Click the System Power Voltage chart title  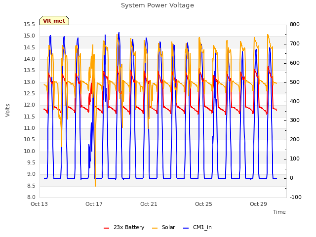158,5
